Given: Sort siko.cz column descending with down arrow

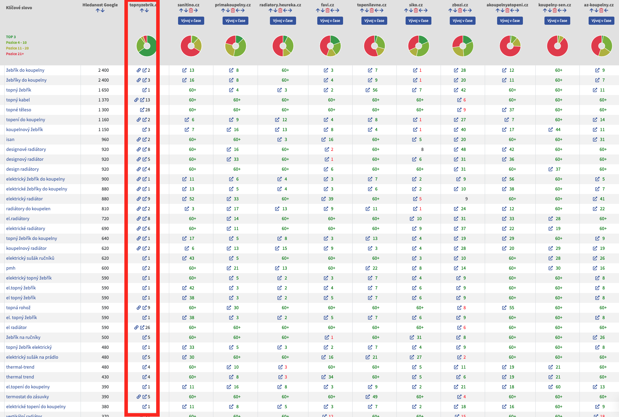Looking at the screenshot, I should [x=411, y=11].
